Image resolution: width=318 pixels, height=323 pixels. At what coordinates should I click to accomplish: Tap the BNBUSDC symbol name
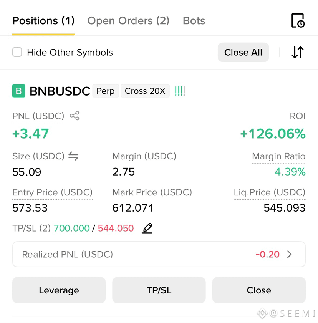[60, 91]
